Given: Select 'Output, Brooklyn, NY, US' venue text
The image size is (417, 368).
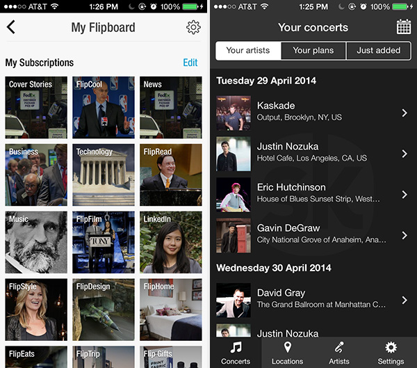Looking at the screenshot, I should [x=299, y=118].
